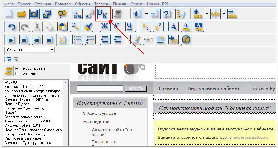Image resolution: width=278 pixels, height=148 pixels.
Task: Add a new page with plus icon
Action: point(138,14)
